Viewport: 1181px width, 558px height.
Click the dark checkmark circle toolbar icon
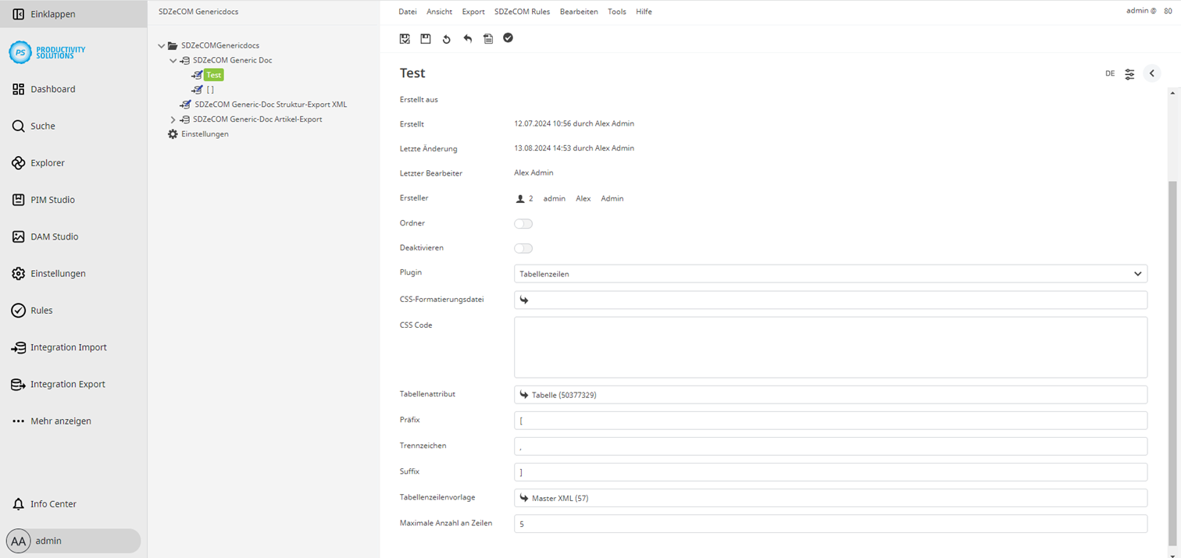508,37
